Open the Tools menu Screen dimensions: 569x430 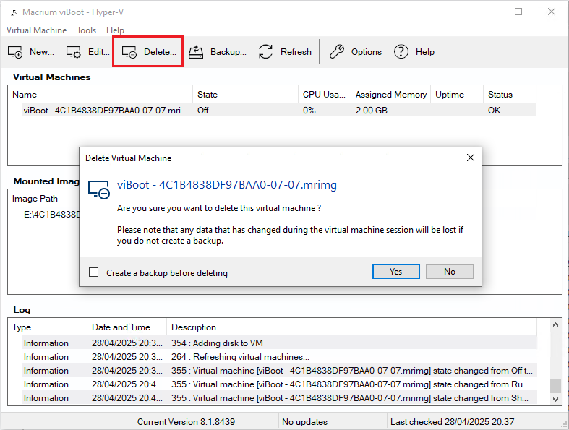[86, 30]
